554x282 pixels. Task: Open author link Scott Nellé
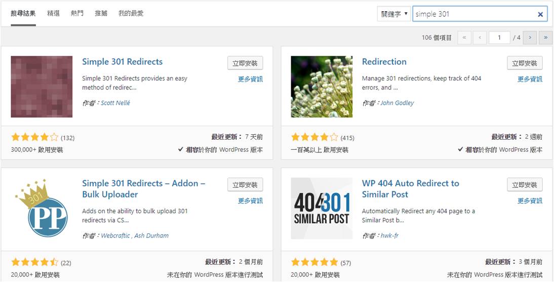click(x=115, y=103)
